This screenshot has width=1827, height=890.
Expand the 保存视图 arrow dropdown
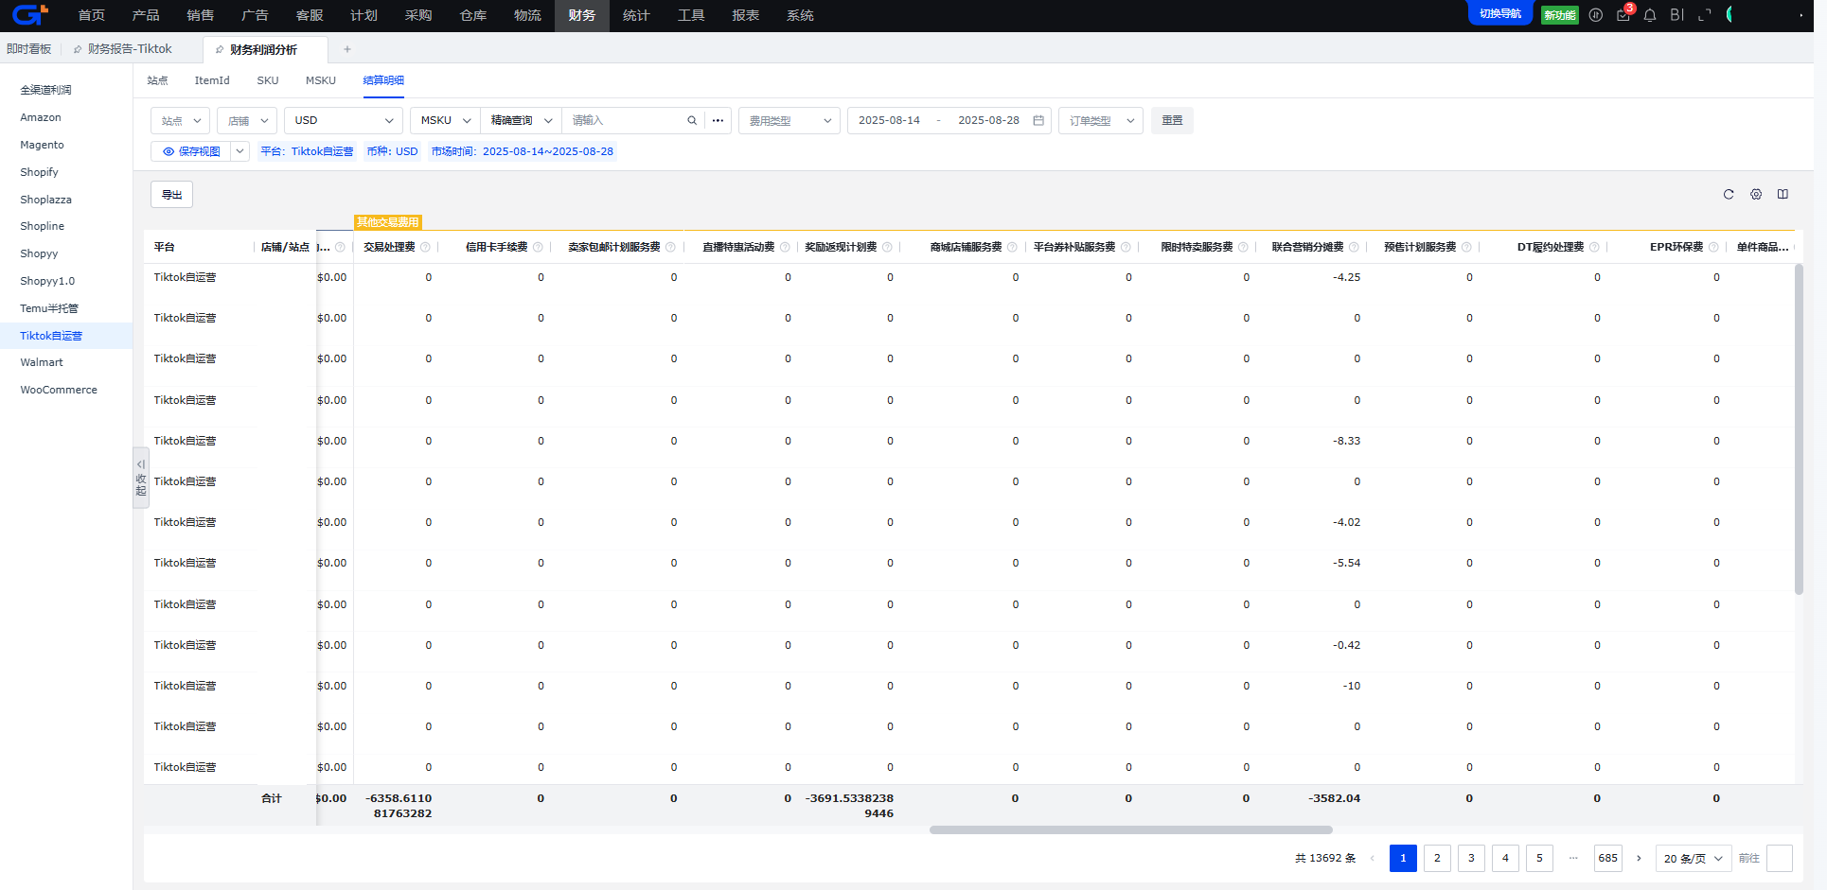[240, 151]
